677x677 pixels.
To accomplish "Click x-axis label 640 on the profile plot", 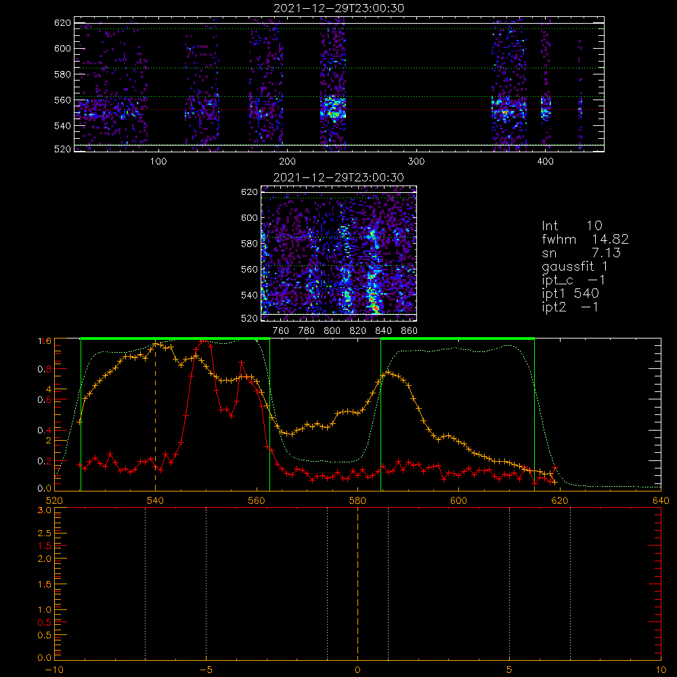I will [x=661, y=501].
